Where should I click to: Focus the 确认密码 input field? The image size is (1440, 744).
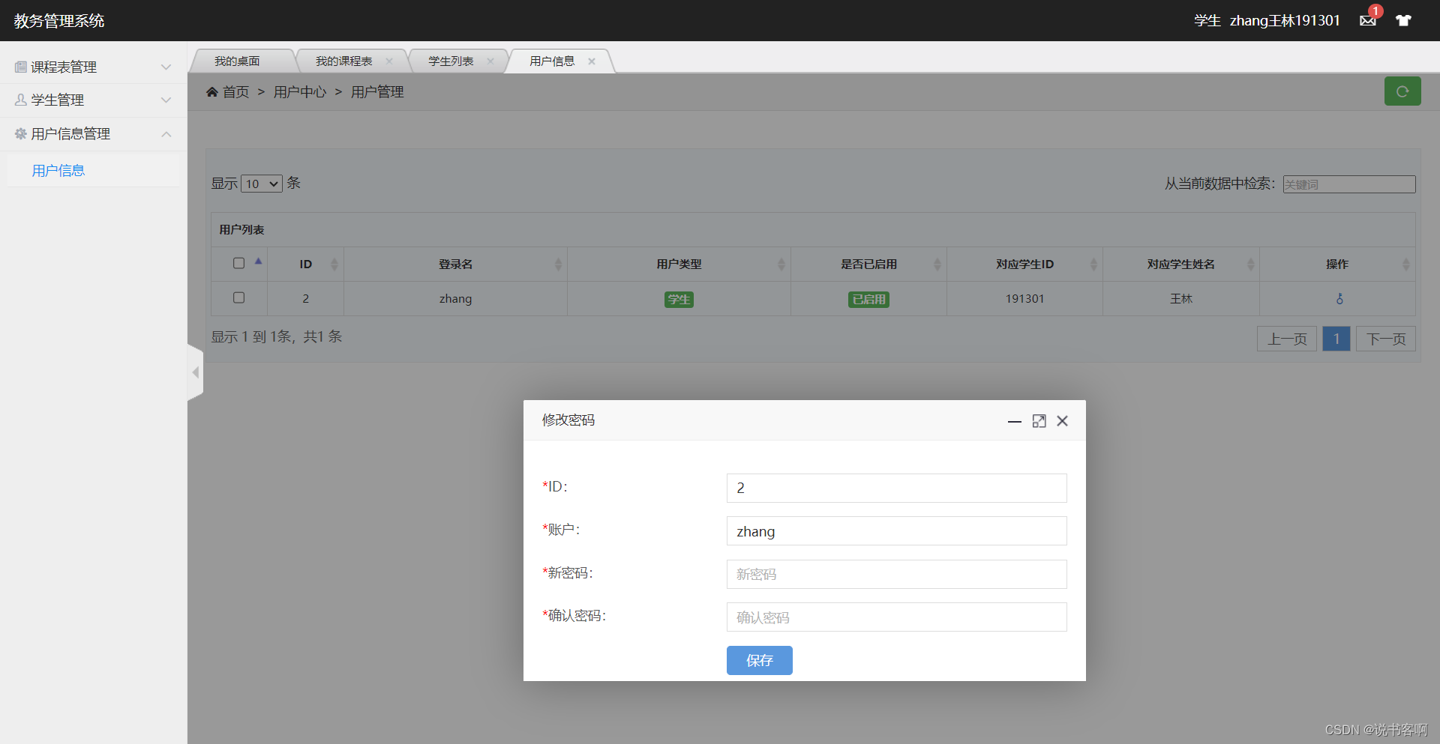tap(896, 617)
